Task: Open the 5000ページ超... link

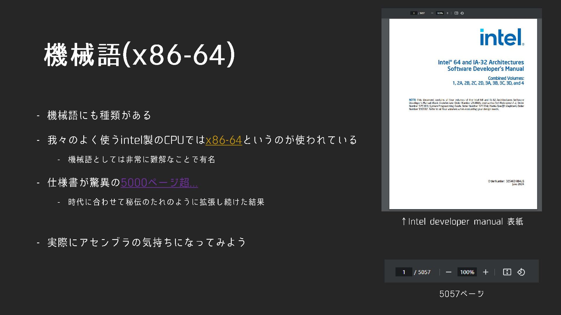Action: (x=159, y=183)
